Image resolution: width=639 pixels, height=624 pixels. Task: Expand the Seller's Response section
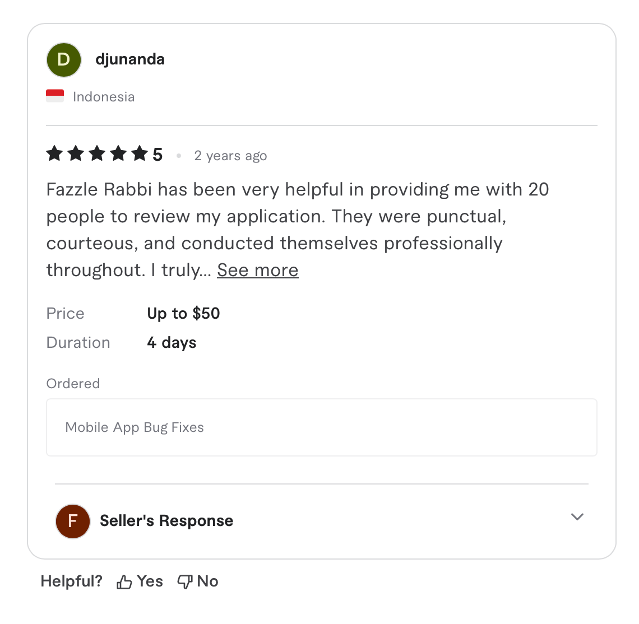[x=166, y=520]
